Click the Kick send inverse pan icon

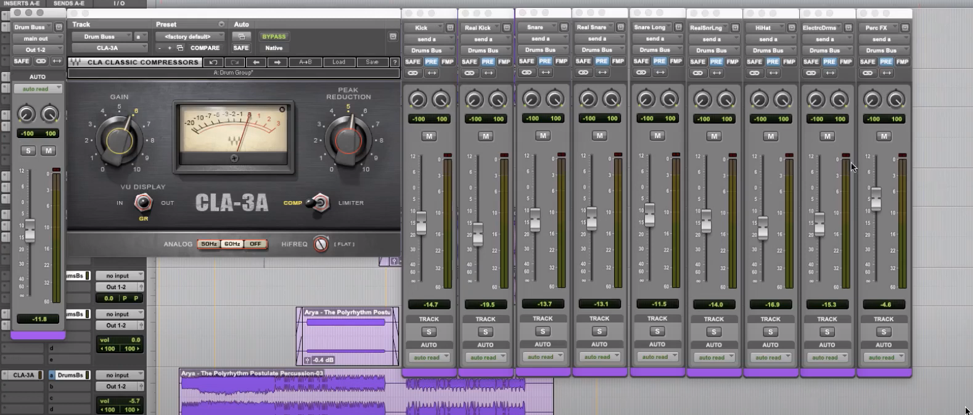(432, 73)
